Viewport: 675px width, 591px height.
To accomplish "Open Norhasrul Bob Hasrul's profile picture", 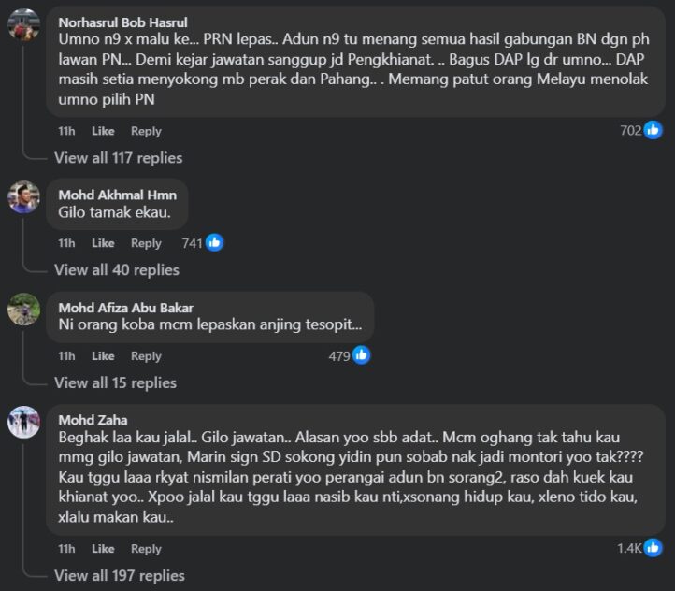I will pos(23,24).
